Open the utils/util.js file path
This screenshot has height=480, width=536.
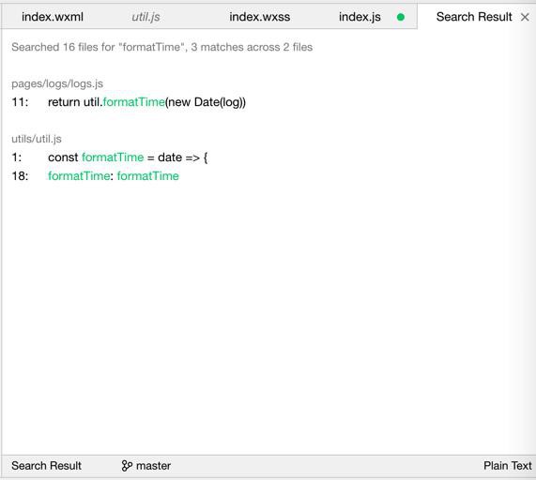[x=37, y=139]
